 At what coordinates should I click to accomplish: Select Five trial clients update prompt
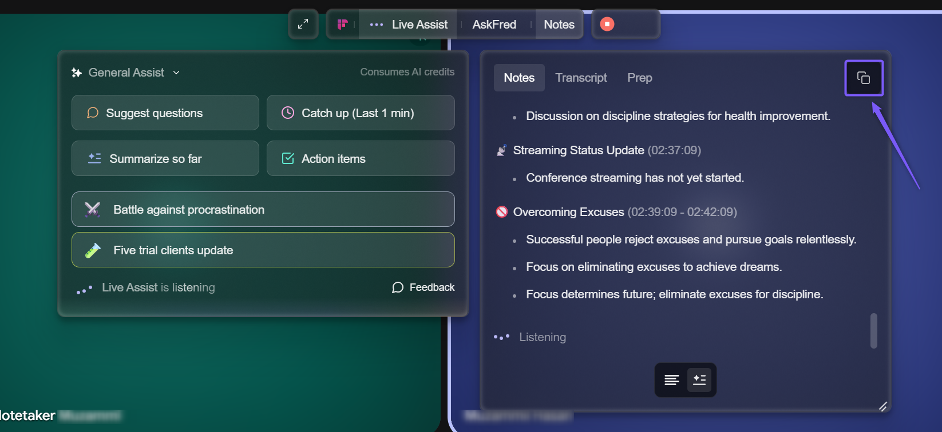tap(263, 250)
